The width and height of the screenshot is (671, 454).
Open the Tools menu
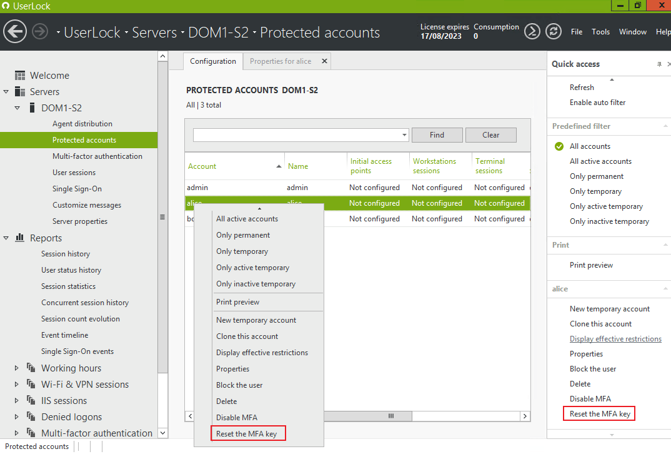click(x=600, y=32)
